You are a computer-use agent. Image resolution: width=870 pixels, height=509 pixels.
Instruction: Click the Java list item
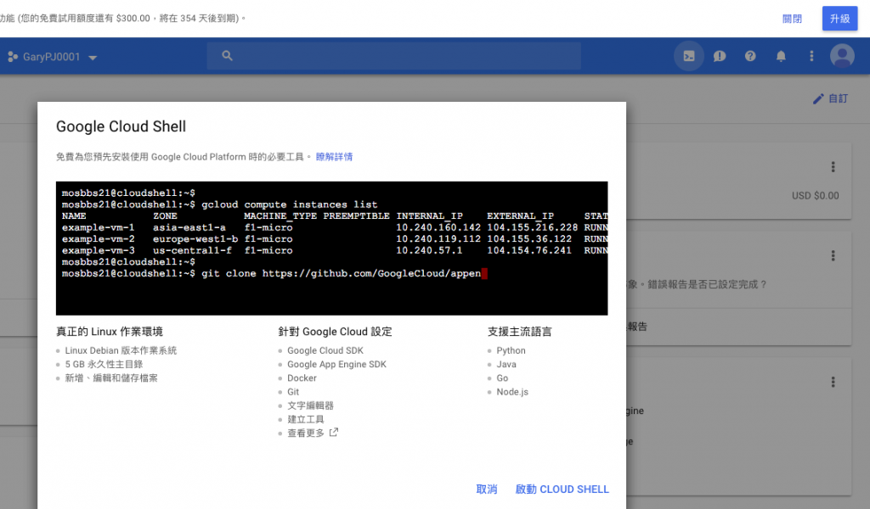506,365
